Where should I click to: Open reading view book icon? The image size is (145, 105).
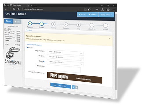[85, 9]
